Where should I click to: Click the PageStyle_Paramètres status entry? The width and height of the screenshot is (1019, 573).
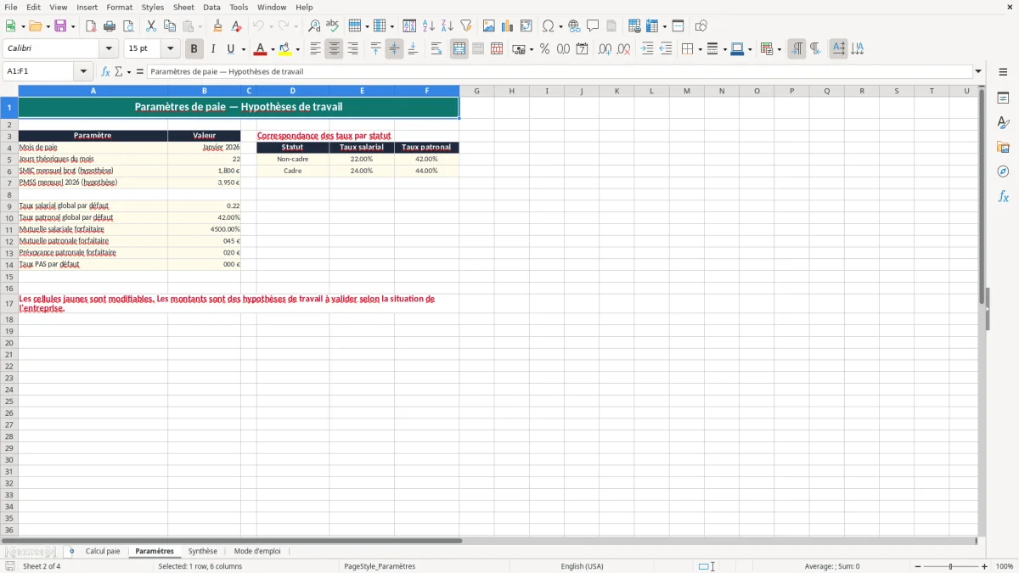point(380,566)
